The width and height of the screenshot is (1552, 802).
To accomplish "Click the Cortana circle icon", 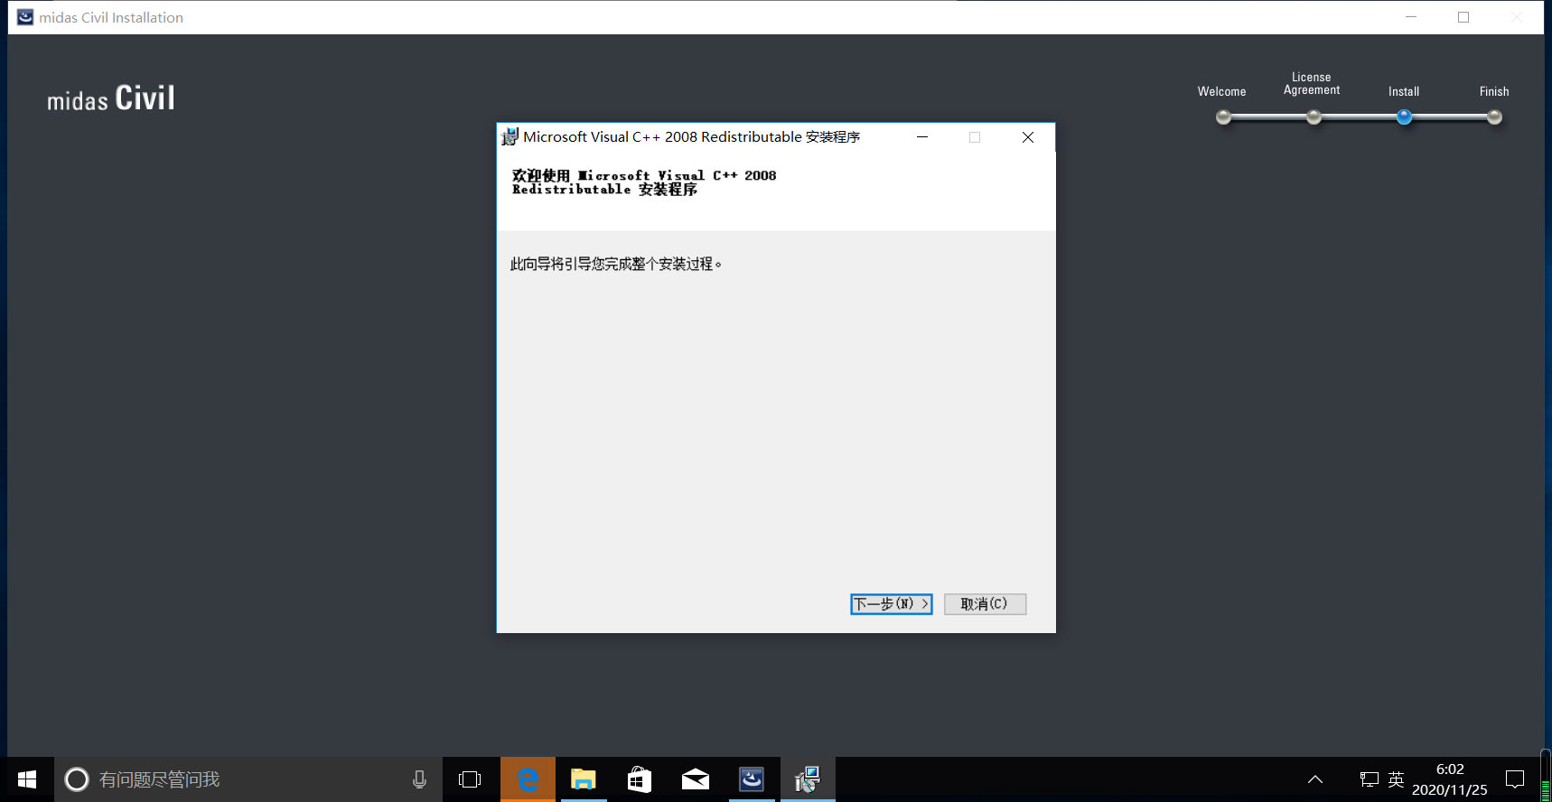I will click(77, 779).
